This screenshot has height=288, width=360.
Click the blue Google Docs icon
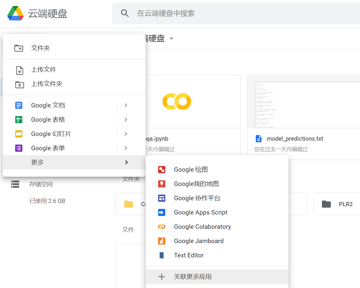tap(19, 105)
